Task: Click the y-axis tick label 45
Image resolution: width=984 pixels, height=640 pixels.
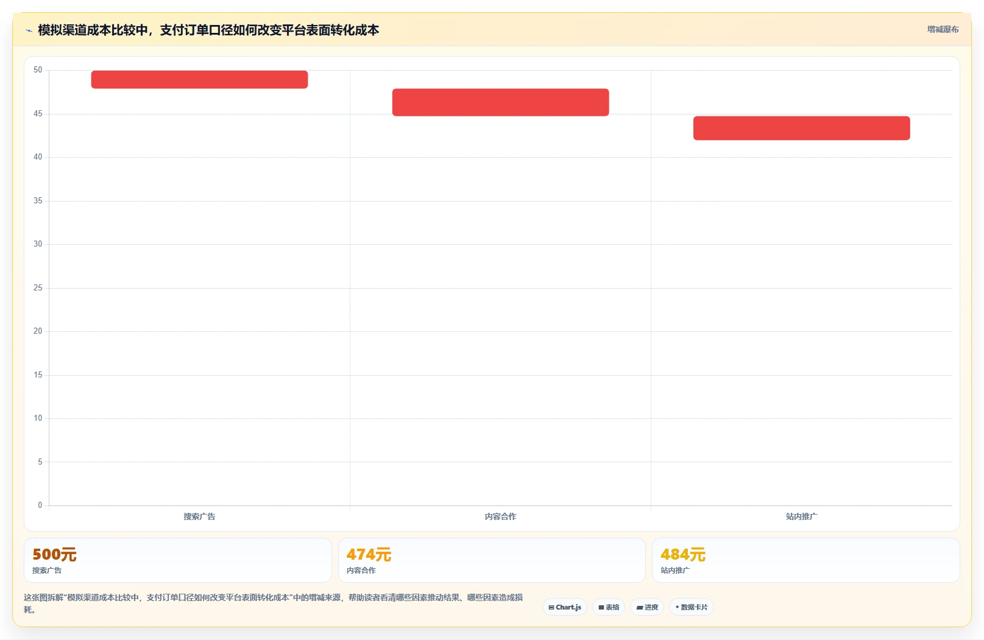Action: [38, 114]
